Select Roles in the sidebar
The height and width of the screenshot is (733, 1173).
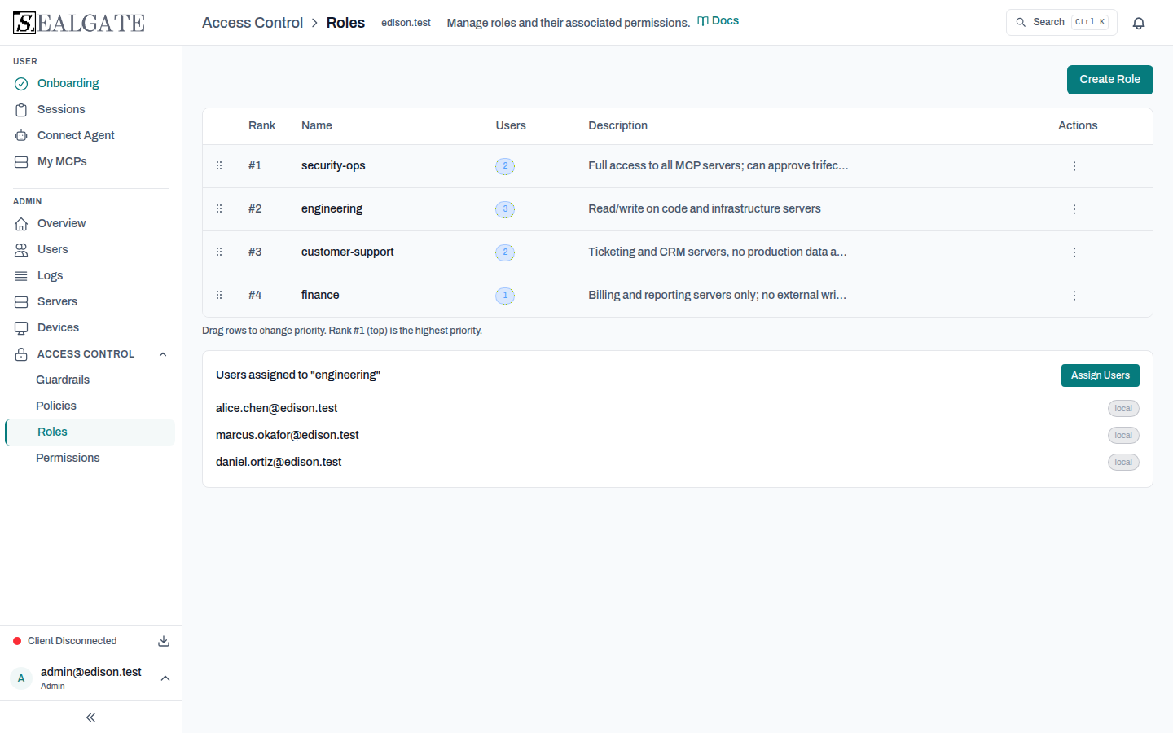click(90, 432)
